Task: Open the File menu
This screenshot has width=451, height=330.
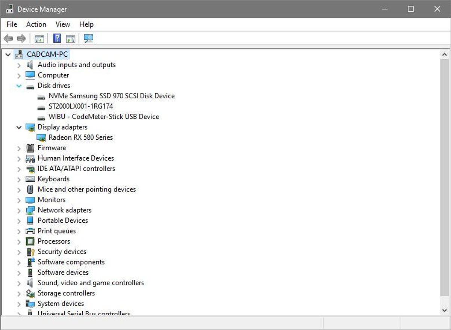Action: pos(12,24)
